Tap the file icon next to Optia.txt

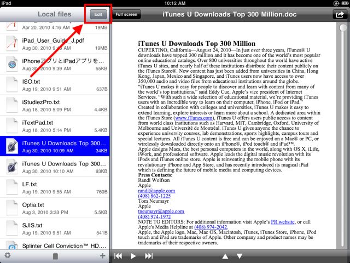point(11,208)
